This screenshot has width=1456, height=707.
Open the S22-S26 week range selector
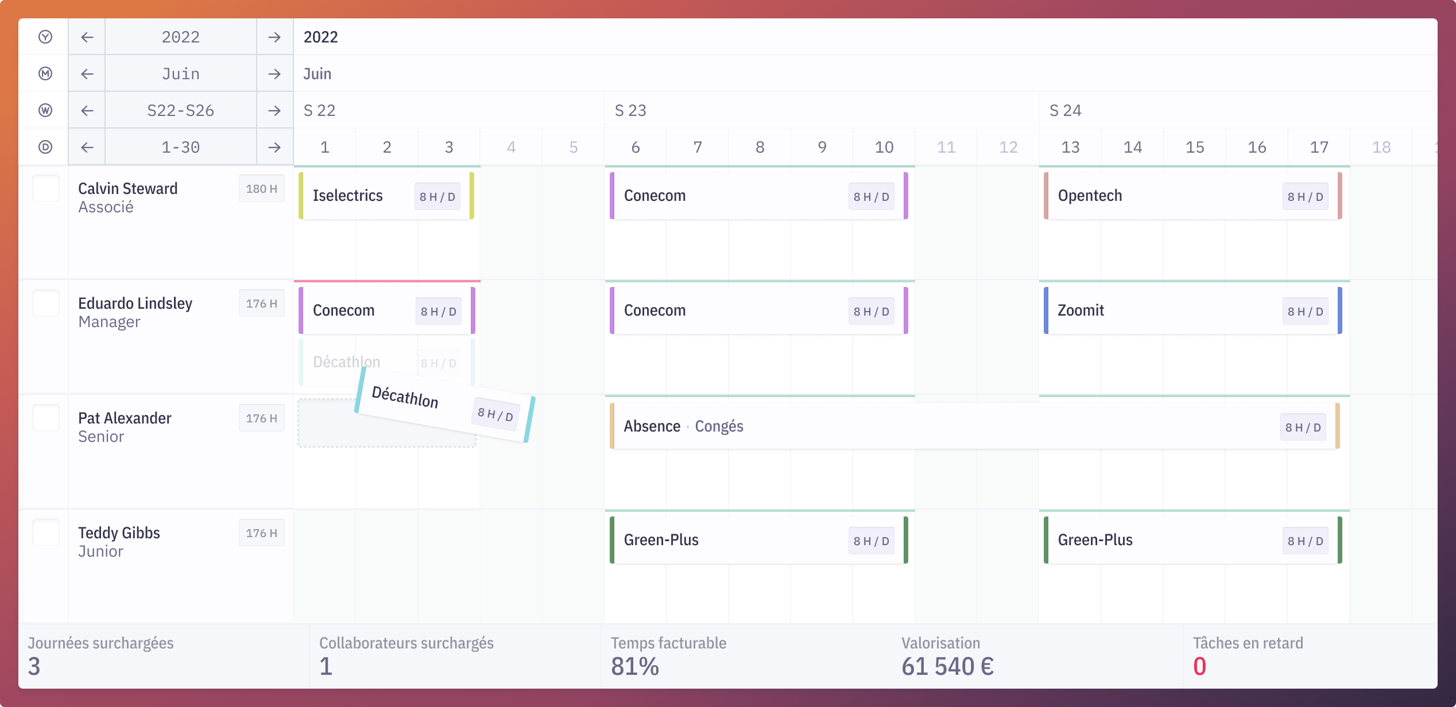[x=180, y=110]
